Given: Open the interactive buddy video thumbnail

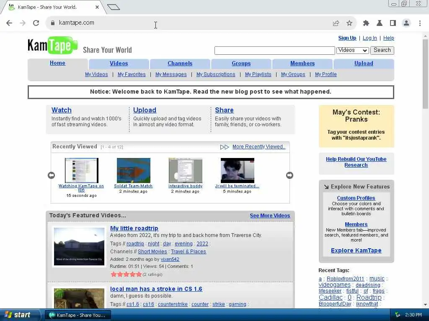Looking at the screenshot, I should coord(186,171).
